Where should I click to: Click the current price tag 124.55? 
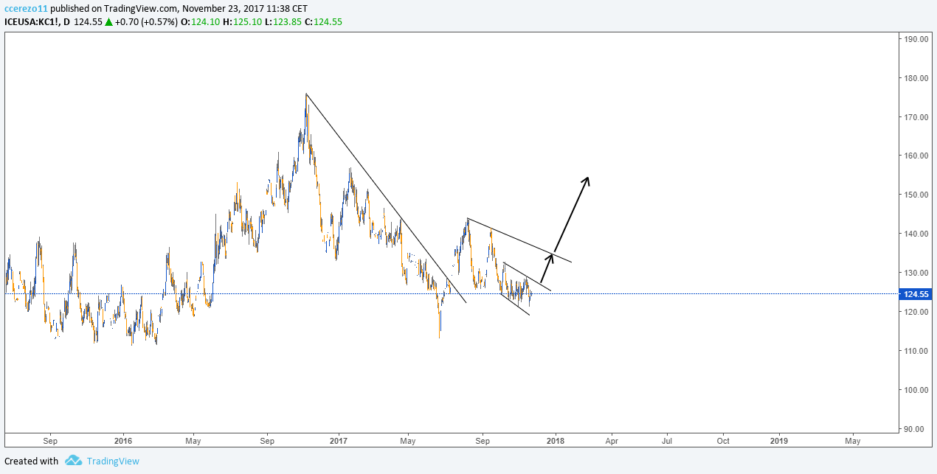coord(916,294)
